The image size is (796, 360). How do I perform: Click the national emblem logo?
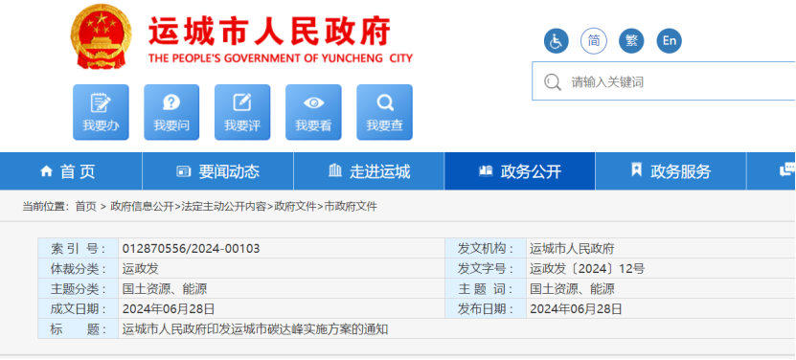click(x=100, y=36)
